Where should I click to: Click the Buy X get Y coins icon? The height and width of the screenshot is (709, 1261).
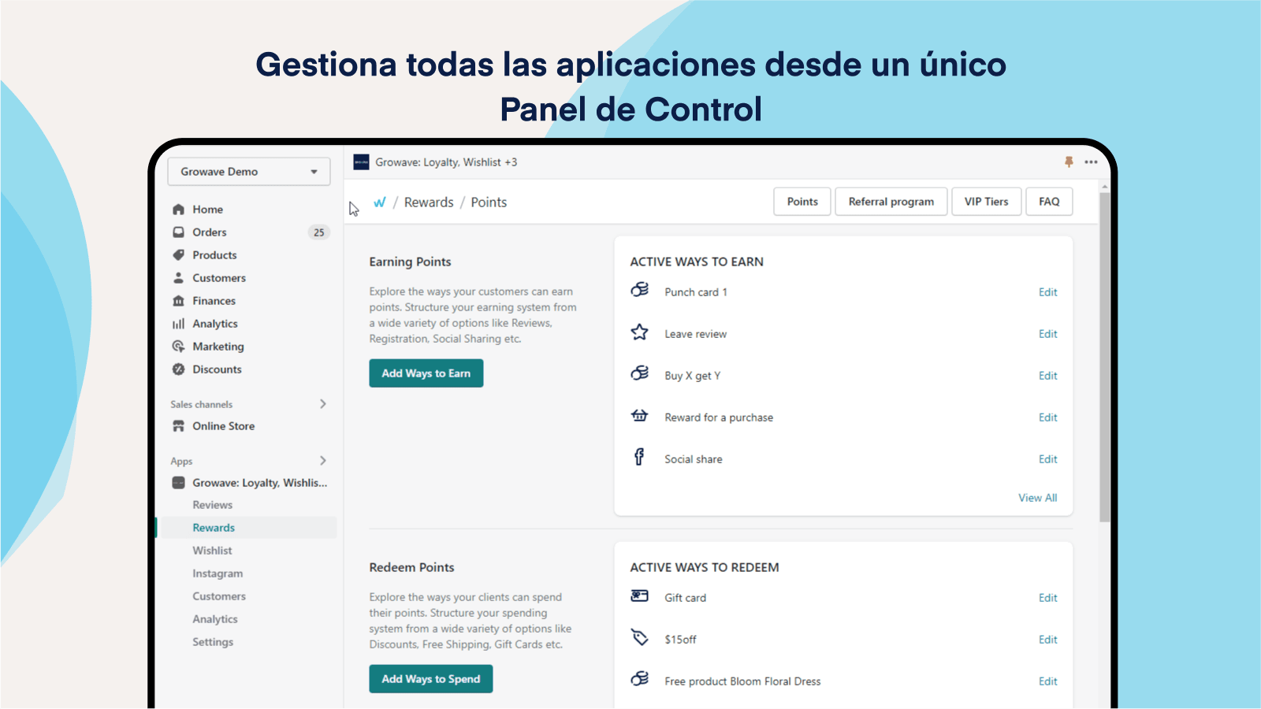tap(640, 373)
